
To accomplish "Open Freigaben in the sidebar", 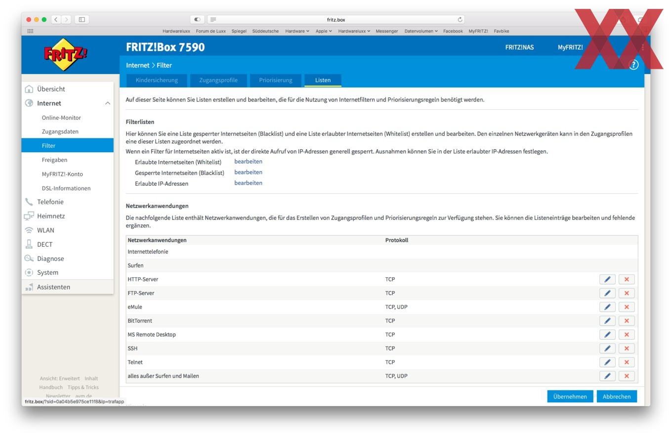I will point(67,160).
